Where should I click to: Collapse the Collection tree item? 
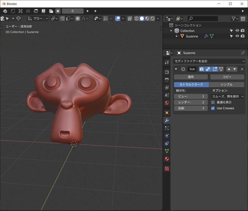click(x=171, y=31)
